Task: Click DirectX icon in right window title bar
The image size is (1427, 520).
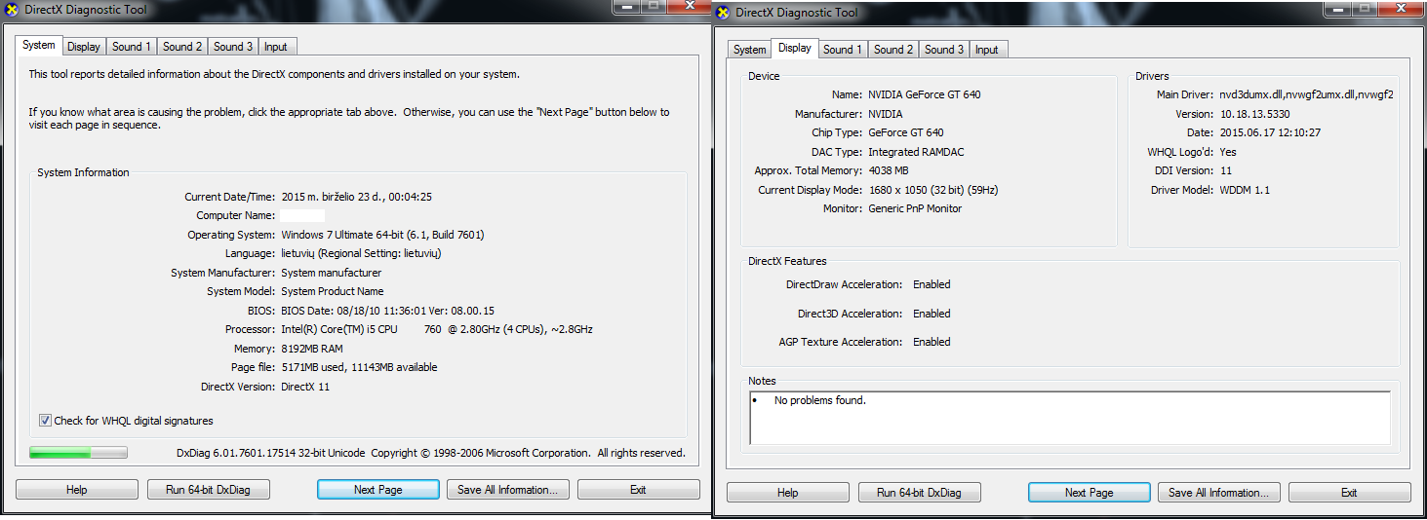Action: pos(723,13)
